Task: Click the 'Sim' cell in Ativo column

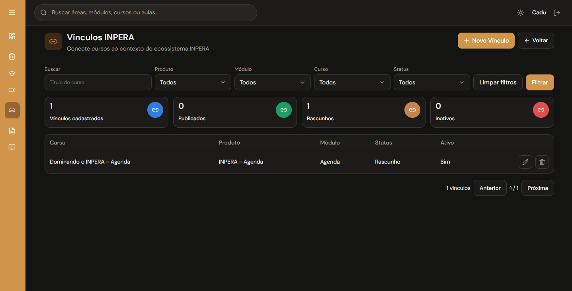Action: click(445, 162)
